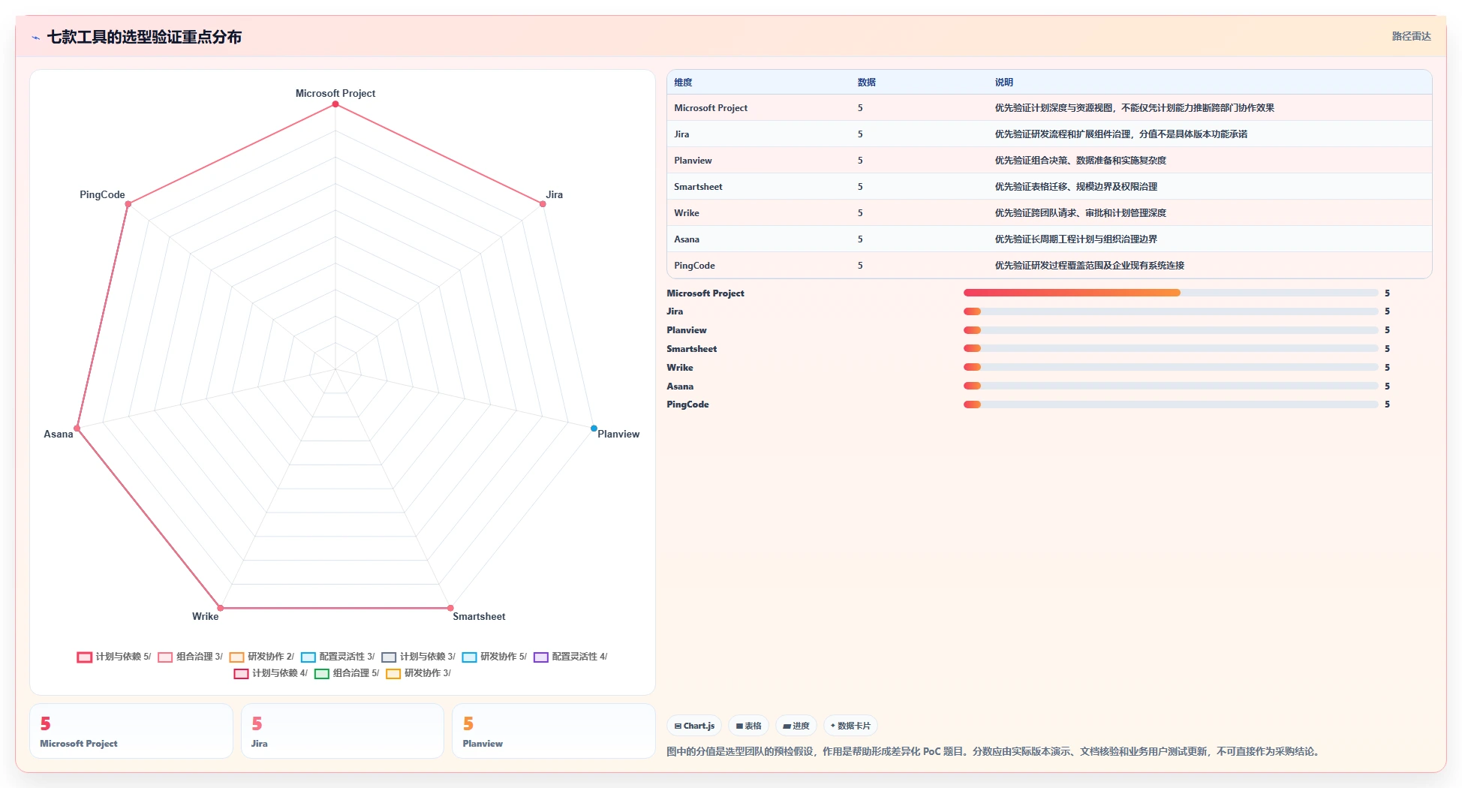This screenshot has height=788, width=1462.
Task: Click the description 优先验证跨团队请求、审批和计划管理深度
Action: point(1081,213)
